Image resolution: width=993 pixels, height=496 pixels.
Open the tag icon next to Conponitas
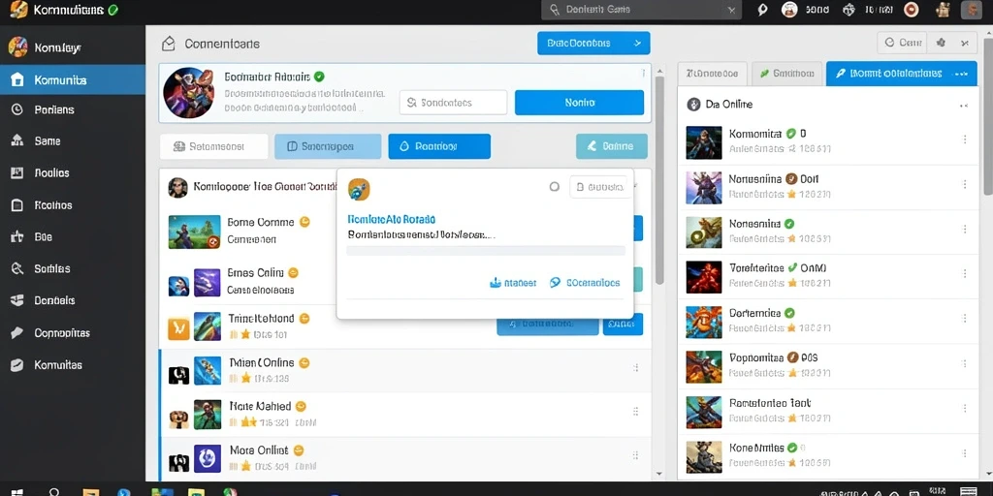[17, 333]
